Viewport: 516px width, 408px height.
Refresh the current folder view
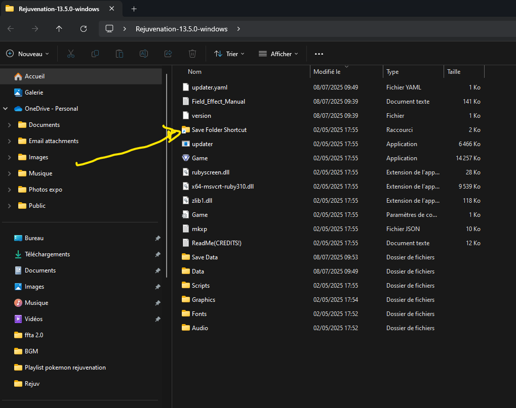coord(84,29)
